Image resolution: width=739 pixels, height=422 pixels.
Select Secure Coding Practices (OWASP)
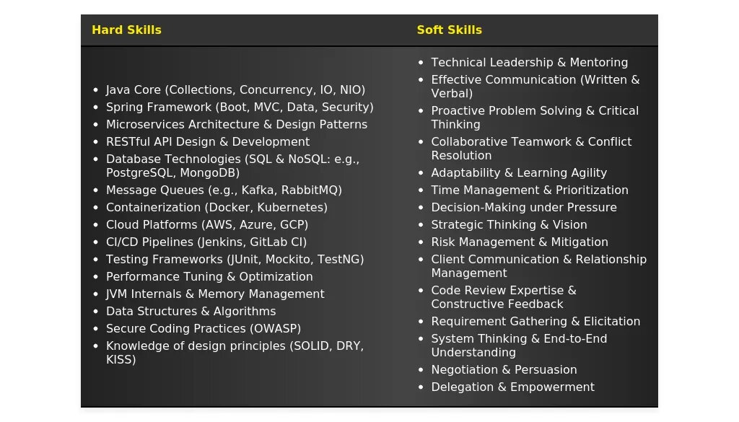coord(204,329)
